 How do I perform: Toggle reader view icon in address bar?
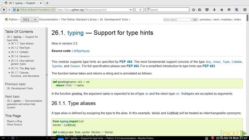coord(134,10)
